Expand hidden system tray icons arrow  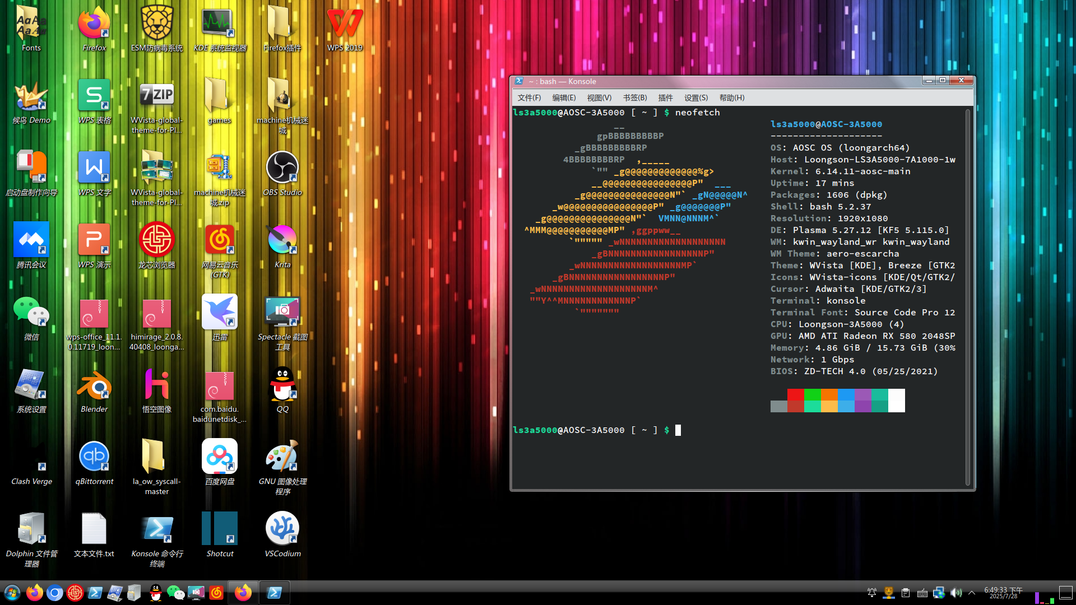tap(972, 593)
